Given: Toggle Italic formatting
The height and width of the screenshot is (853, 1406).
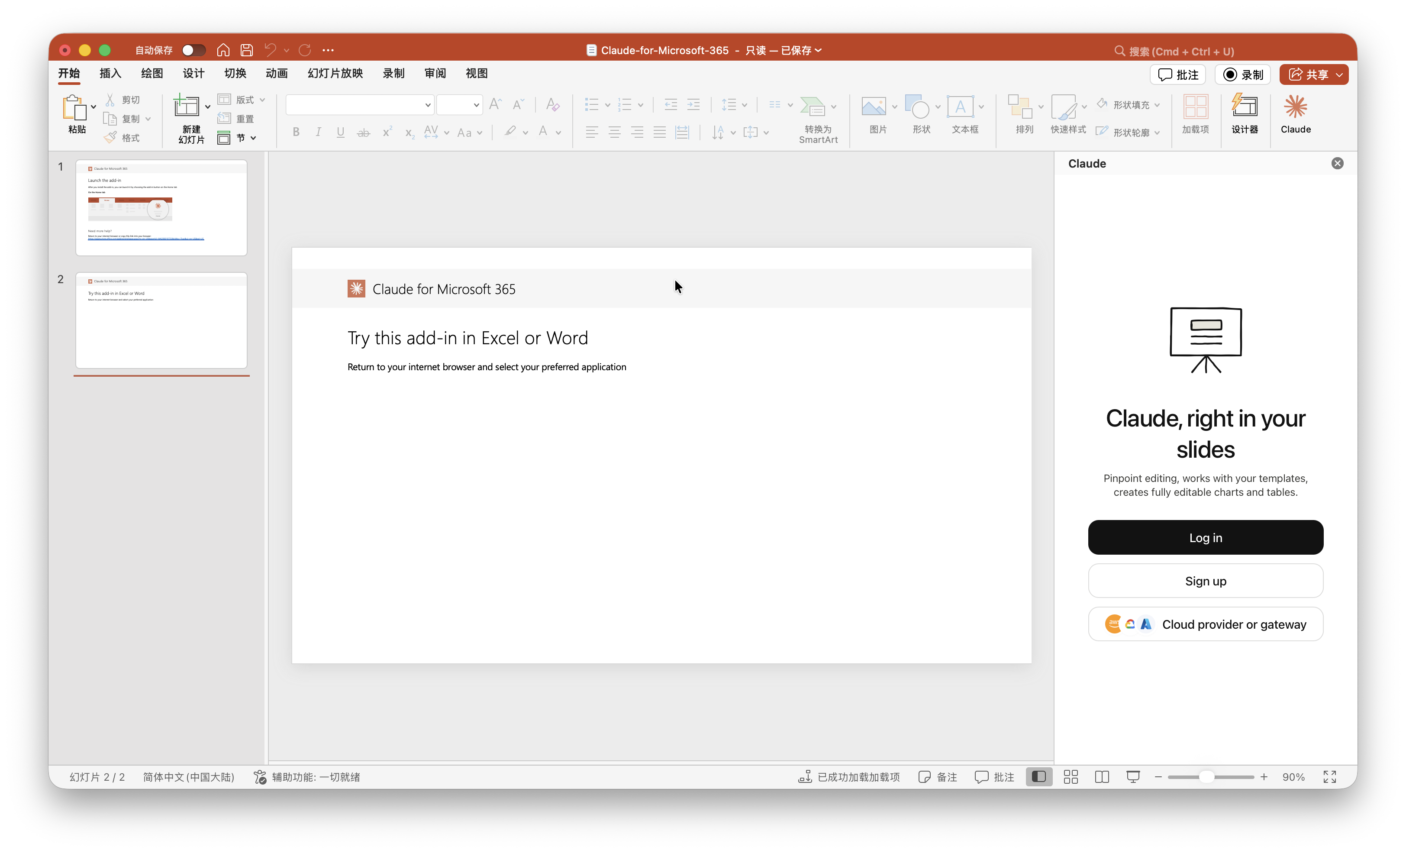Looking at the screenshot, I should coord(318,132).
